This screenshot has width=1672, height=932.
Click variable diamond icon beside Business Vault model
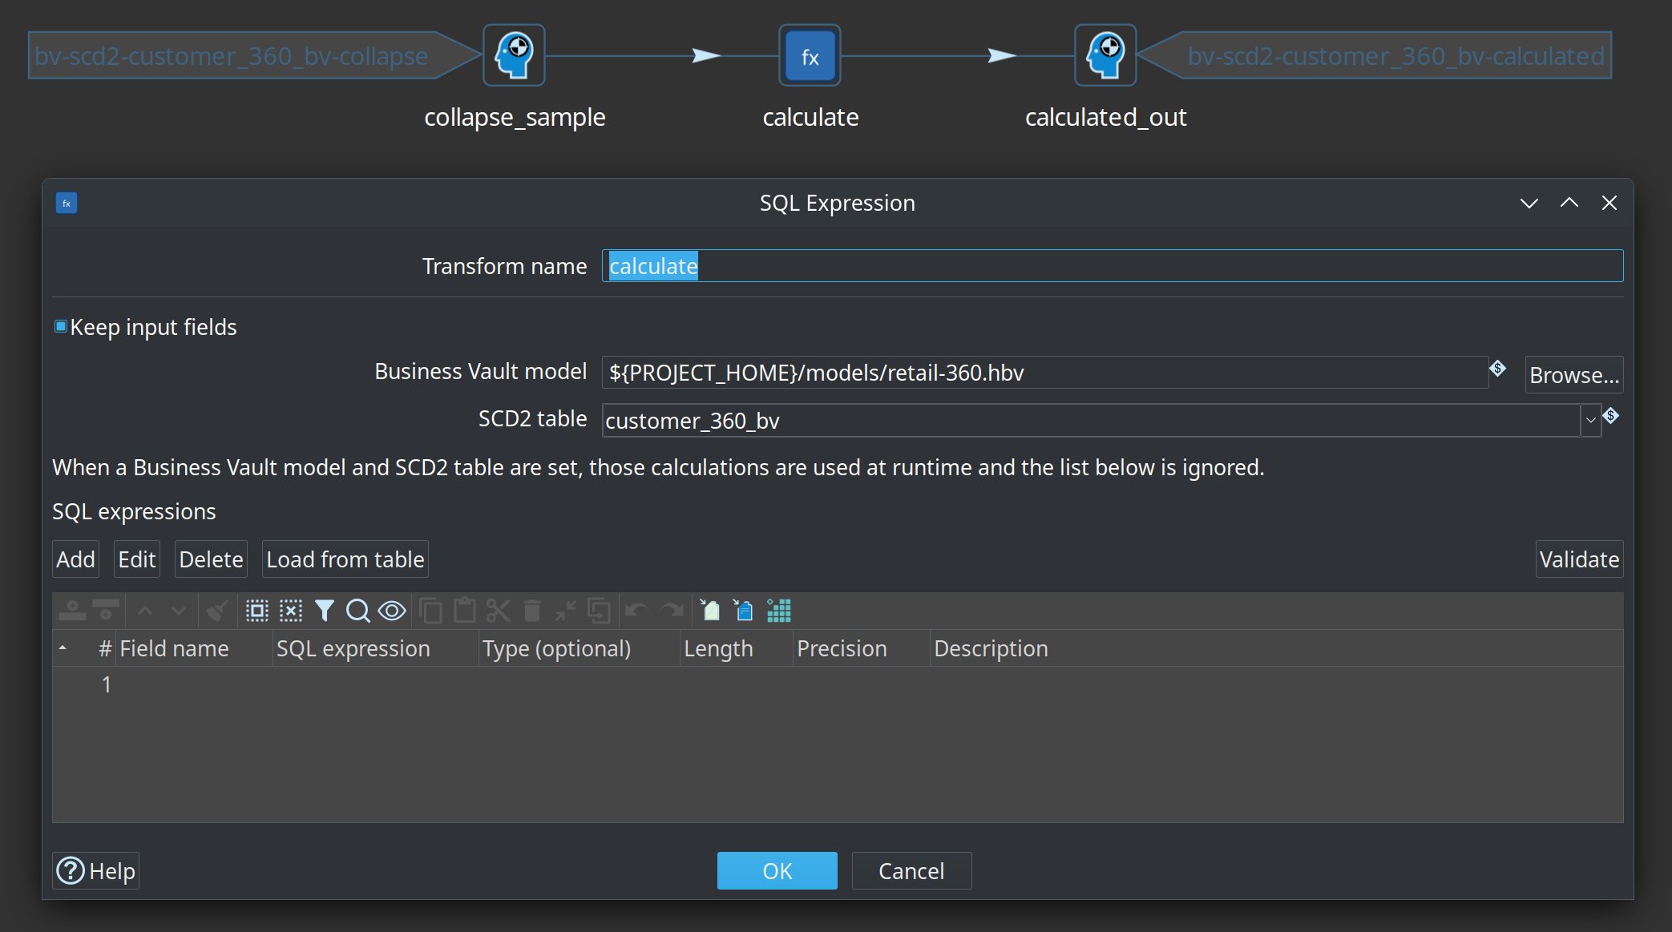pos(1497,369)
